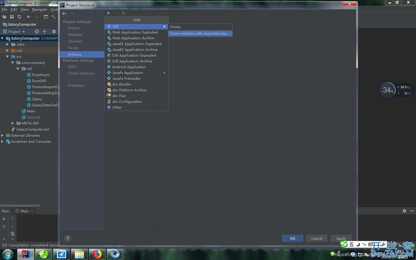Expand External Libraries node
416x260 pixels.
[2, 135]
